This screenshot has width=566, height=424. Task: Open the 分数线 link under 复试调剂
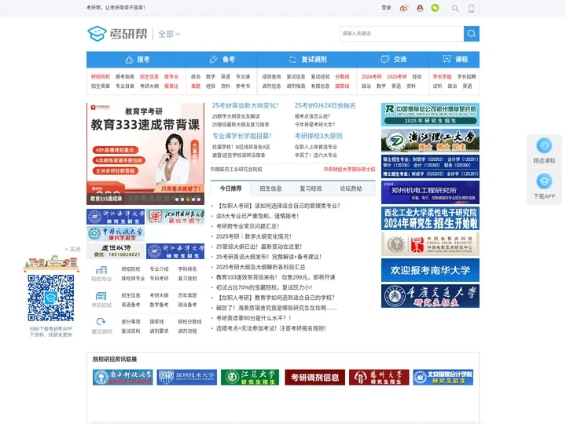(x=342, y=77)
